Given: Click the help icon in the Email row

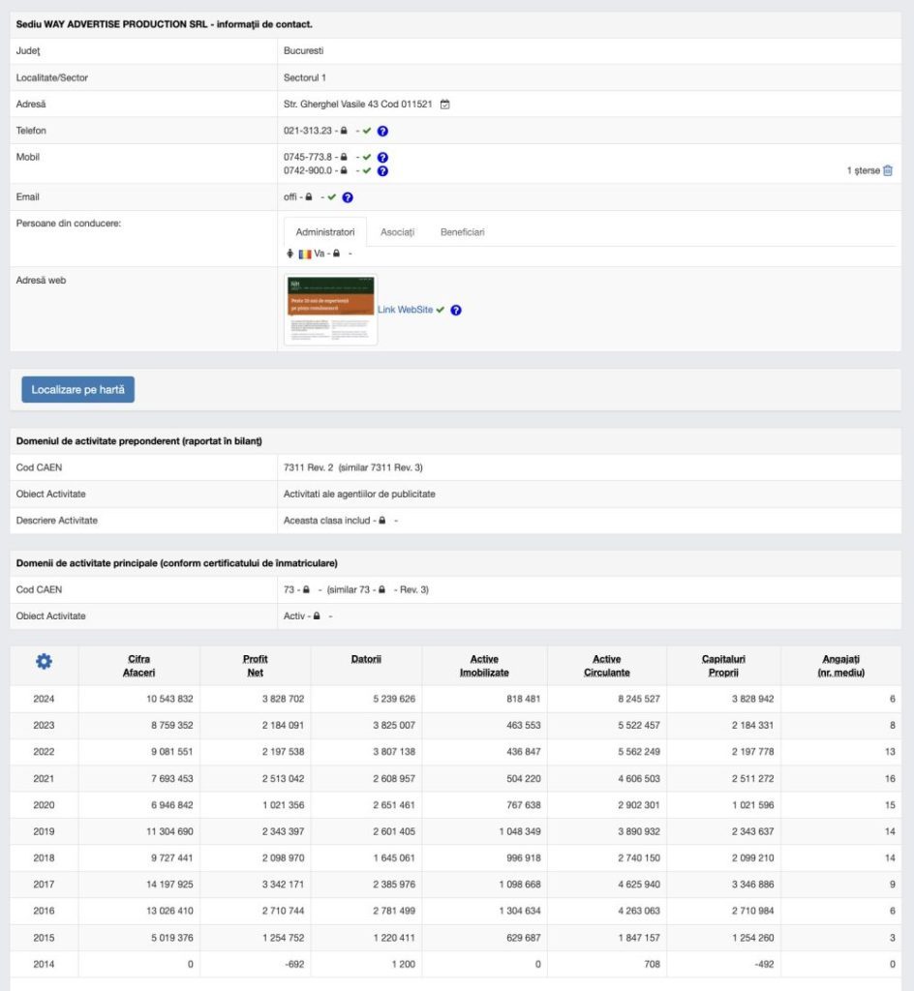Looking at the screenshot, I should point(348,197).
